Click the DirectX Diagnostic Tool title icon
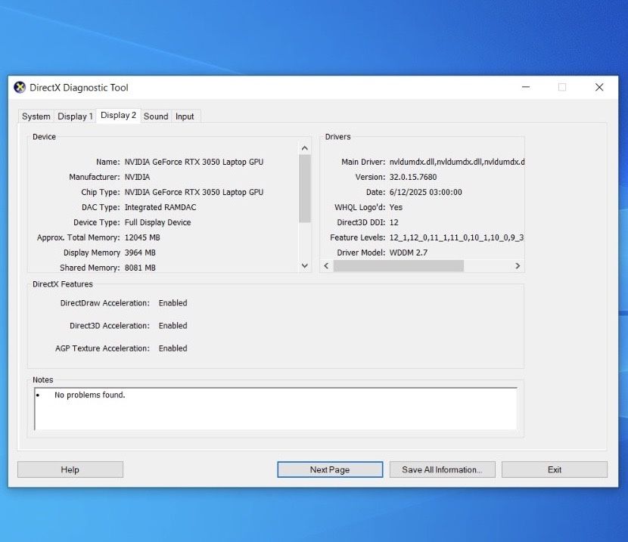This screenshot has height=542, width=628. pos(20,87)
